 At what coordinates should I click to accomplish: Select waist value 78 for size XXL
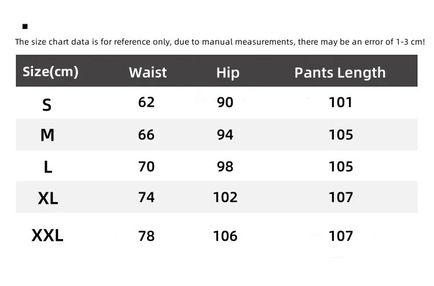(x=146, y=236)
